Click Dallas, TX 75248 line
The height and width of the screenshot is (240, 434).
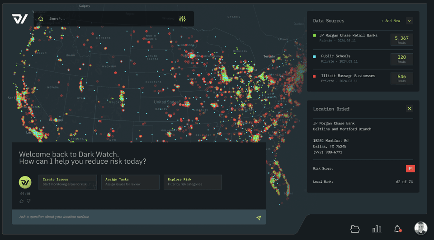[330, 146]
